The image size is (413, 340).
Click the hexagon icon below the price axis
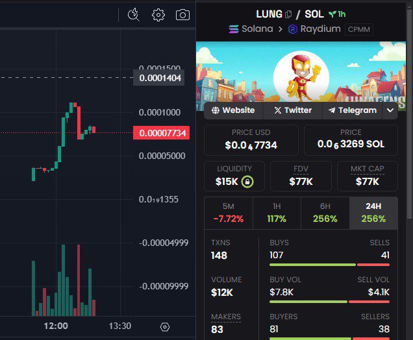tap(165, 327)
